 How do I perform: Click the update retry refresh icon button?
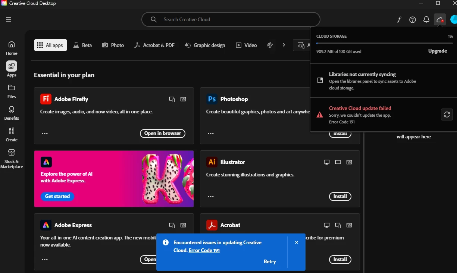447,114
